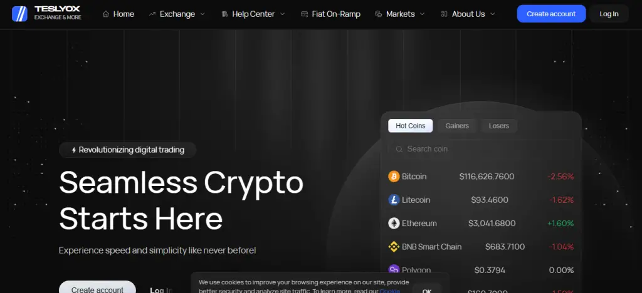Image resolution: width=642 pixels, height=293 pixels.
Task: Select the Hot Coins tab
Action: point(410,126)
